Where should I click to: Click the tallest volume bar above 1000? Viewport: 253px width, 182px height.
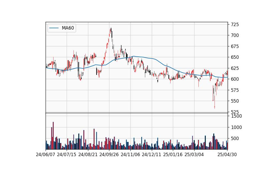53,136
